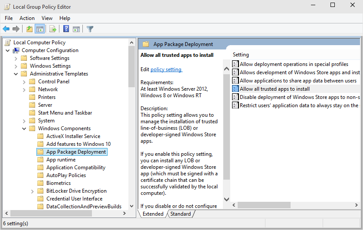
Task: Switch to the Standard tab
Action: point(180,214)
